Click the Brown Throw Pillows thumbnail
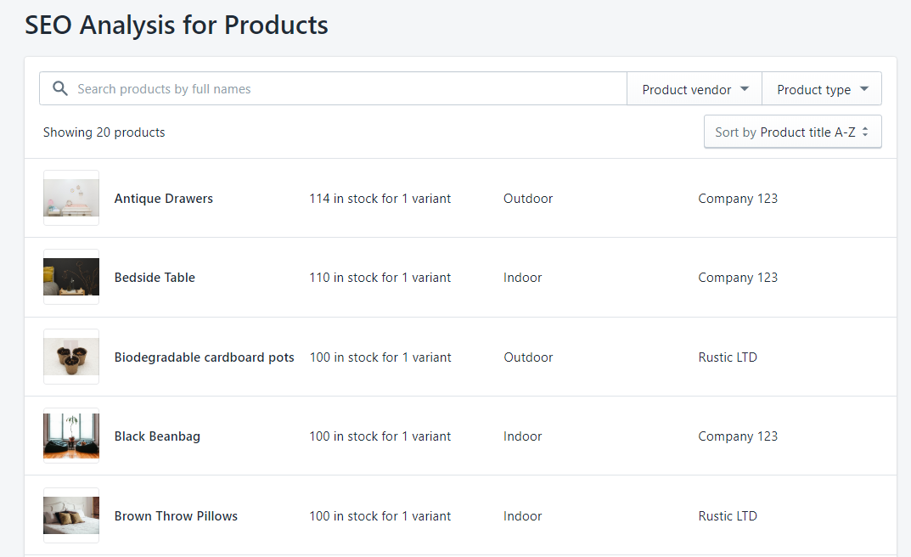The height and width of the screenshot is (557, 911). click(x=71, y=516)
